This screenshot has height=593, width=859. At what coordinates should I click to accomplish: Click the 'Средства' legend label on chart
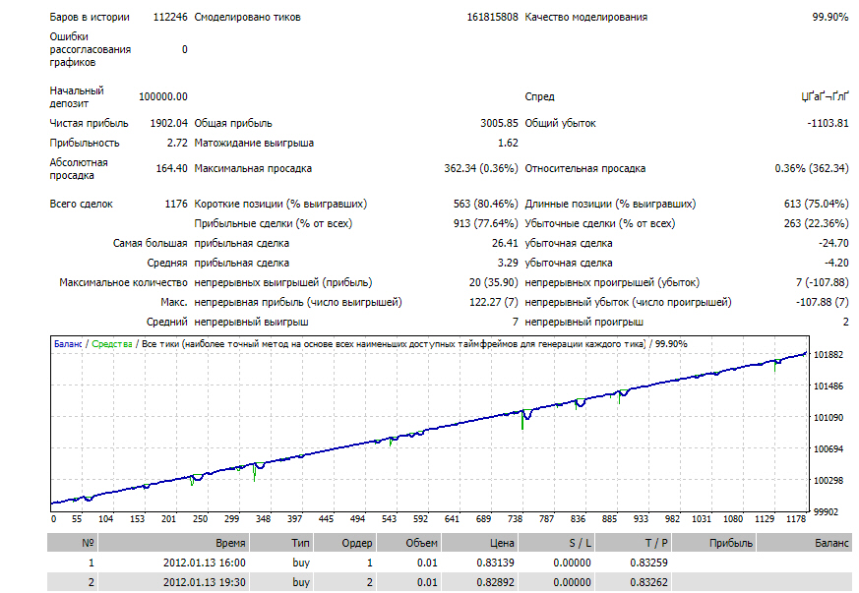[x=112, y=344]
